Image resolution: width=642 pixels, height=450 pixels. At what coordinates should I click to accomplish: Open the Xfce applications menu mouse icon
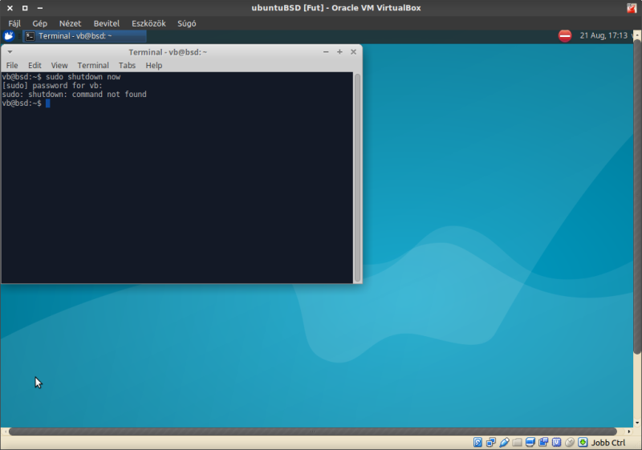click(9, 36)
